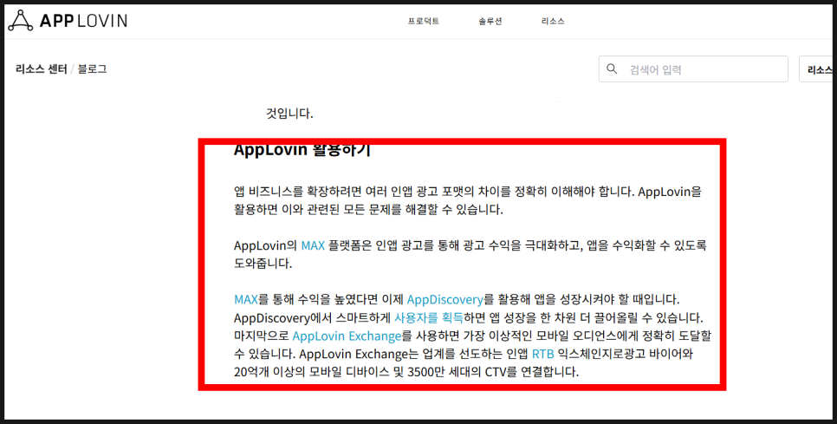This screenshot has width=837, height=424.
Task: Click the search magnifier icon
Action: point(613,68)
